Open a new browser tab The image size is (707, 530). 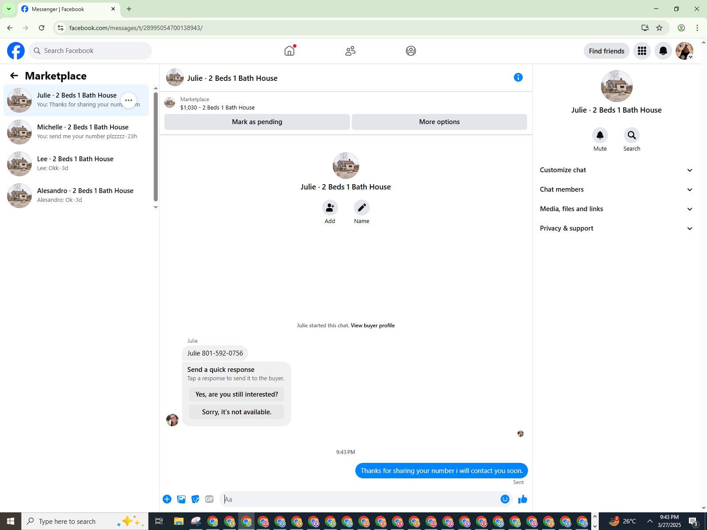click(x=129, y=9)
